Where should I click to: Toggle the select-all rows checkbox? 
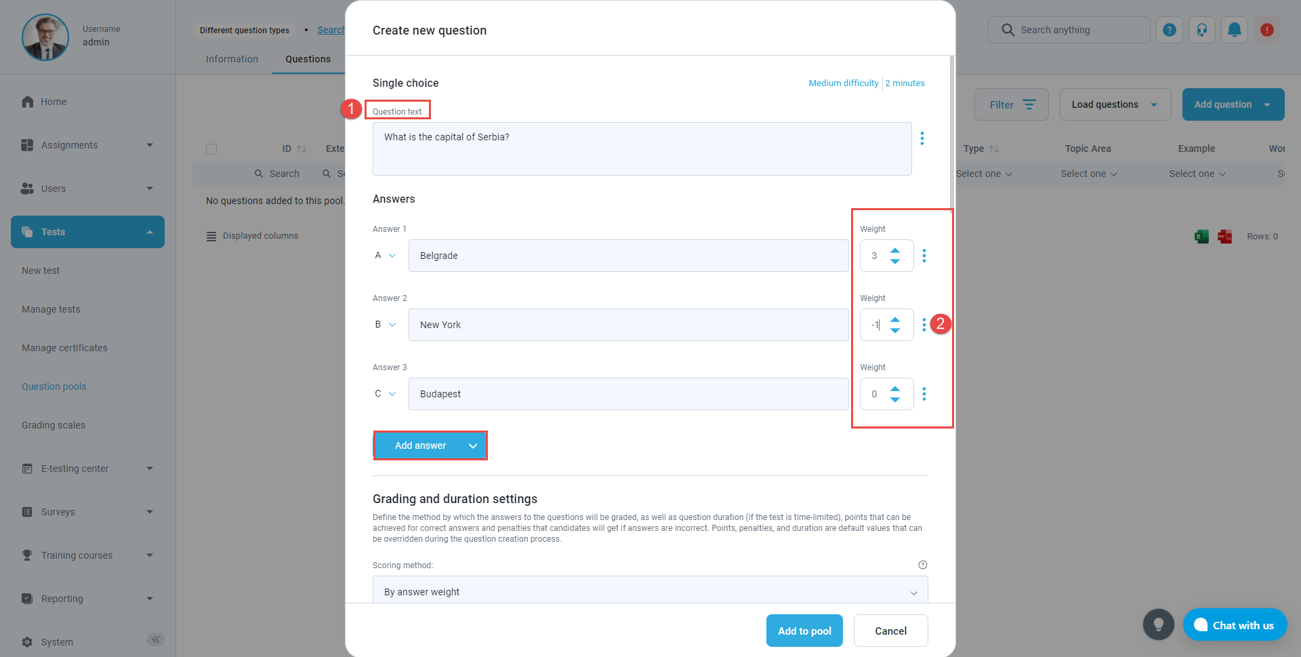(211, 149)
